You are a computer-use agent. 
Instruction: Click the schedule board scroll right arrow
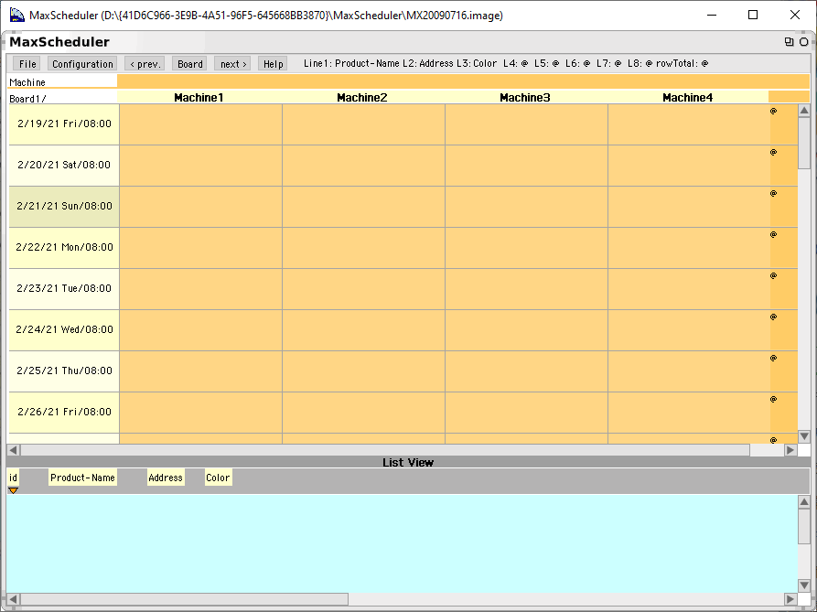pos(790,450)
